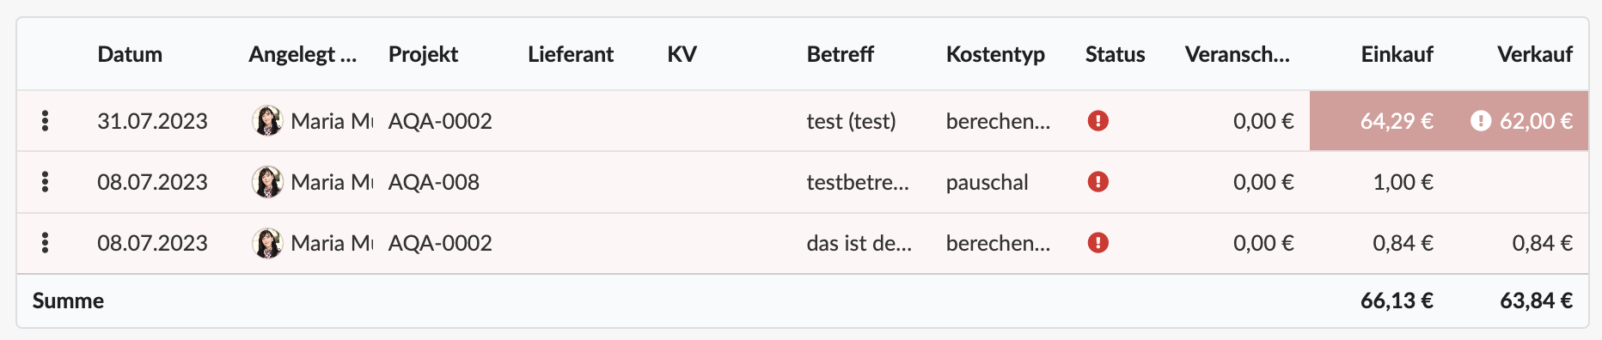The width and height of the screenshot is (1602, 340).
Task: Open the three-dot menu for the AQA-008 row
Action: pyautogui.click(x=45, y=182)
